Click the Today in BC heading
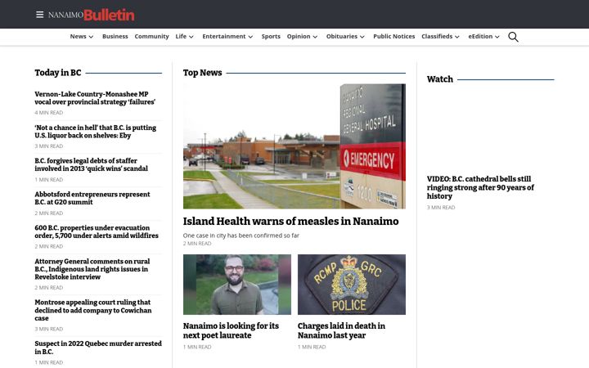 click(58, 73)
